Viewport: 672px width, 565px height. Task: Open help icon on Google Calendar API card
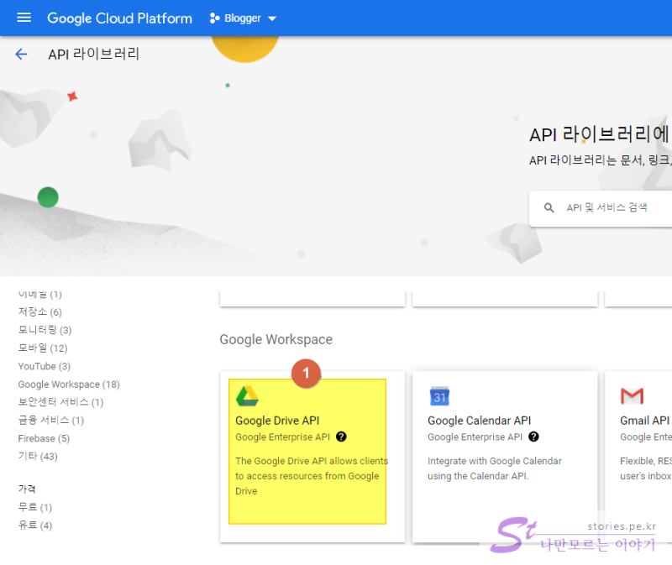[x=533, y=437]
